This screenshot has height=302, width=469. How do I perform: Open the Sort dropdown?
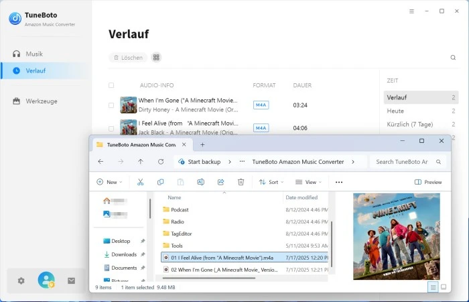271,182
